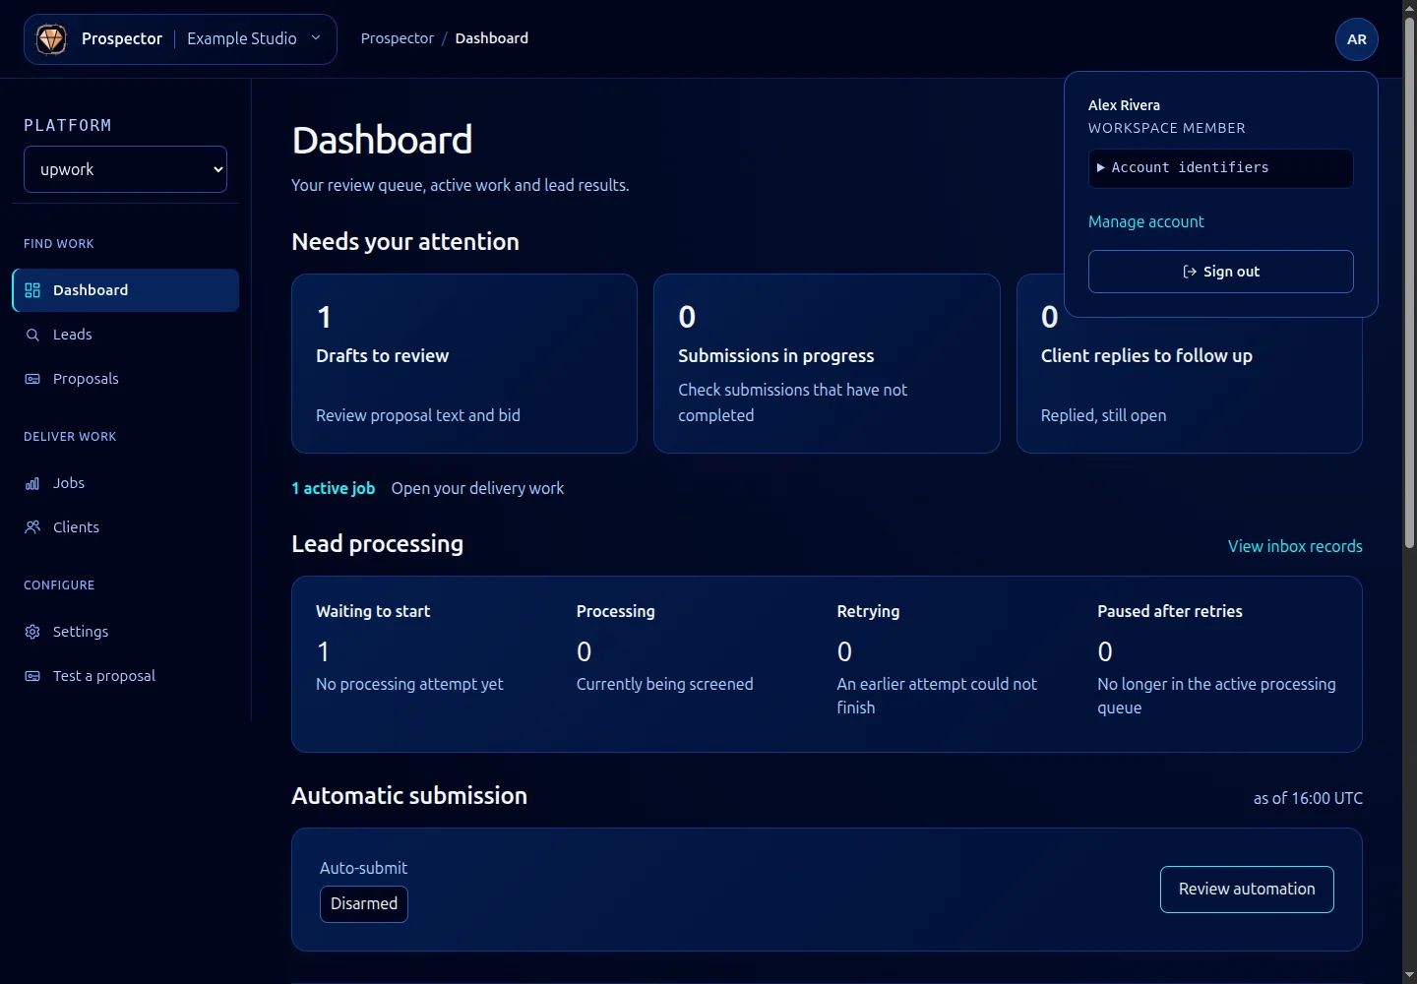Click the Disarmed auto-submit status badge
This screenshot has width=1417, height=984.
pos(364,904)
